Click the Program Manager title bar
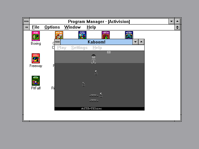The height and width of the screenshot is (149, 199). pyautogui.click(x=99, y=21)
